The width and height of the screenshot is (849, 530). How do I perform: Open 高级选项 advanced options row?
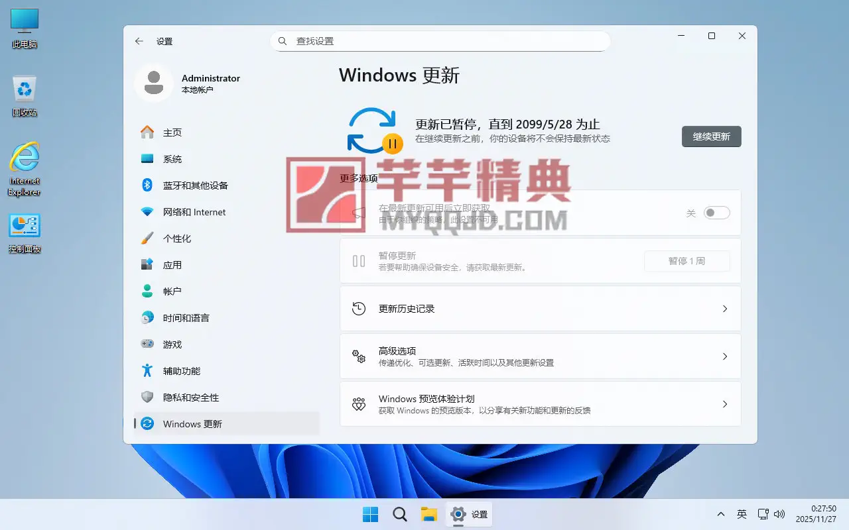[x=540, y=356]
